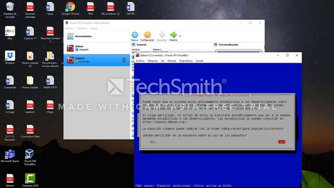The width and height of the screenshot is (334, 188).
Task: Click the Nueva toolbar icon in VirtualBox Manager
Action: tap(135, 36)
